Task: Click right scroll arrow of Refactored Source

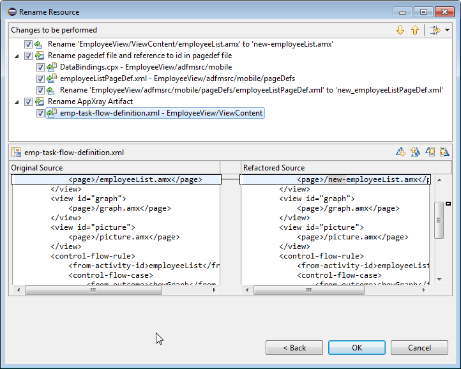Action: [423, 290]
